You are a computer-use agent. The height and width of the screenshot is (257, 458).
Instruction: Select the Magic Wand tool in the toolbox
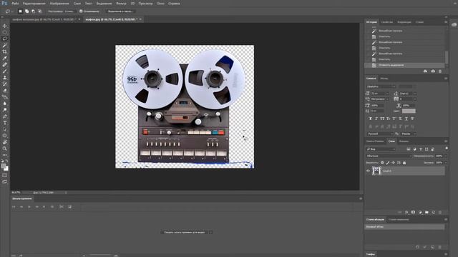pos(5,45)
